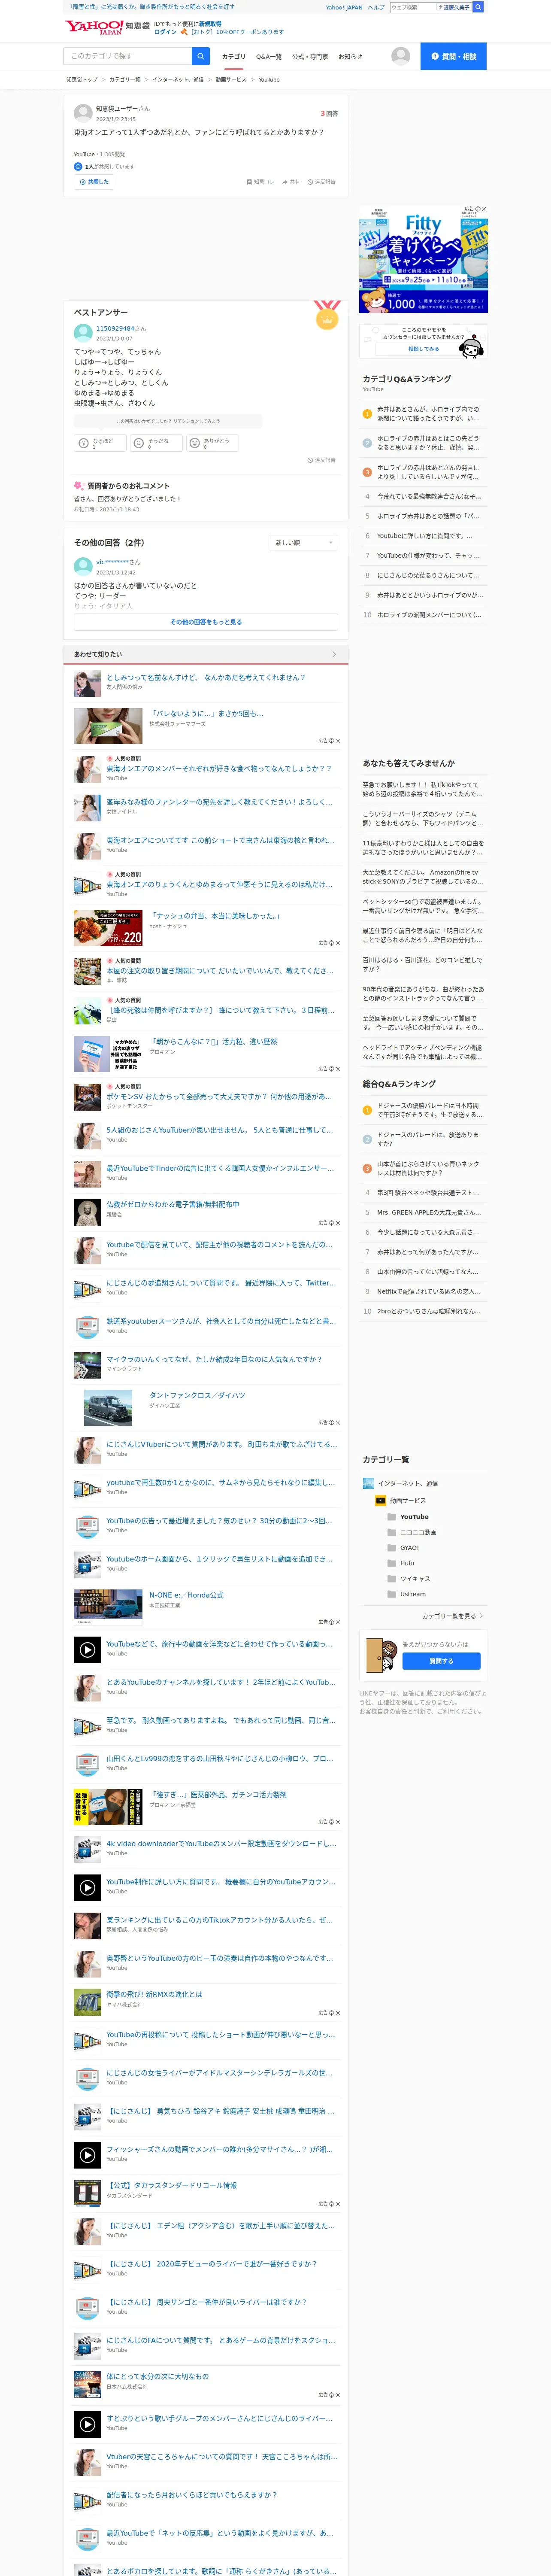React with なるほど emoji button

pyautogui.click(x=99, y=442)
